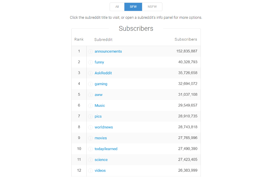
Task: Click the Subscribers column header
Action: click(186, 39)
